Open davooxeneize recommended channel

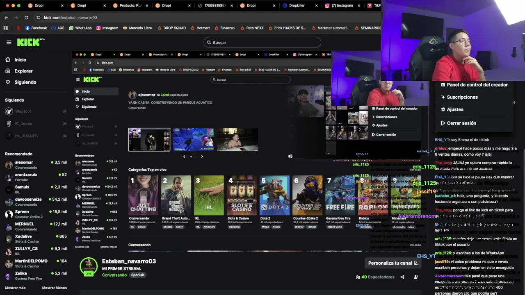(36, 202)
